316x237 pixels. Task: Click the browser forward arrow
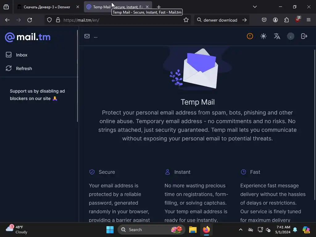[19, 20]
